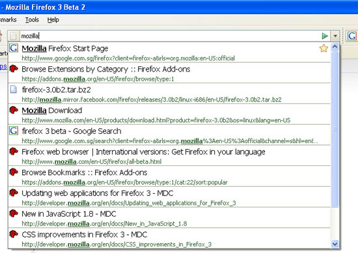358x253 pixels.
Task: Select Browse Extensions by Category :: Firefox Add-ons
Action: pos(106,69)
